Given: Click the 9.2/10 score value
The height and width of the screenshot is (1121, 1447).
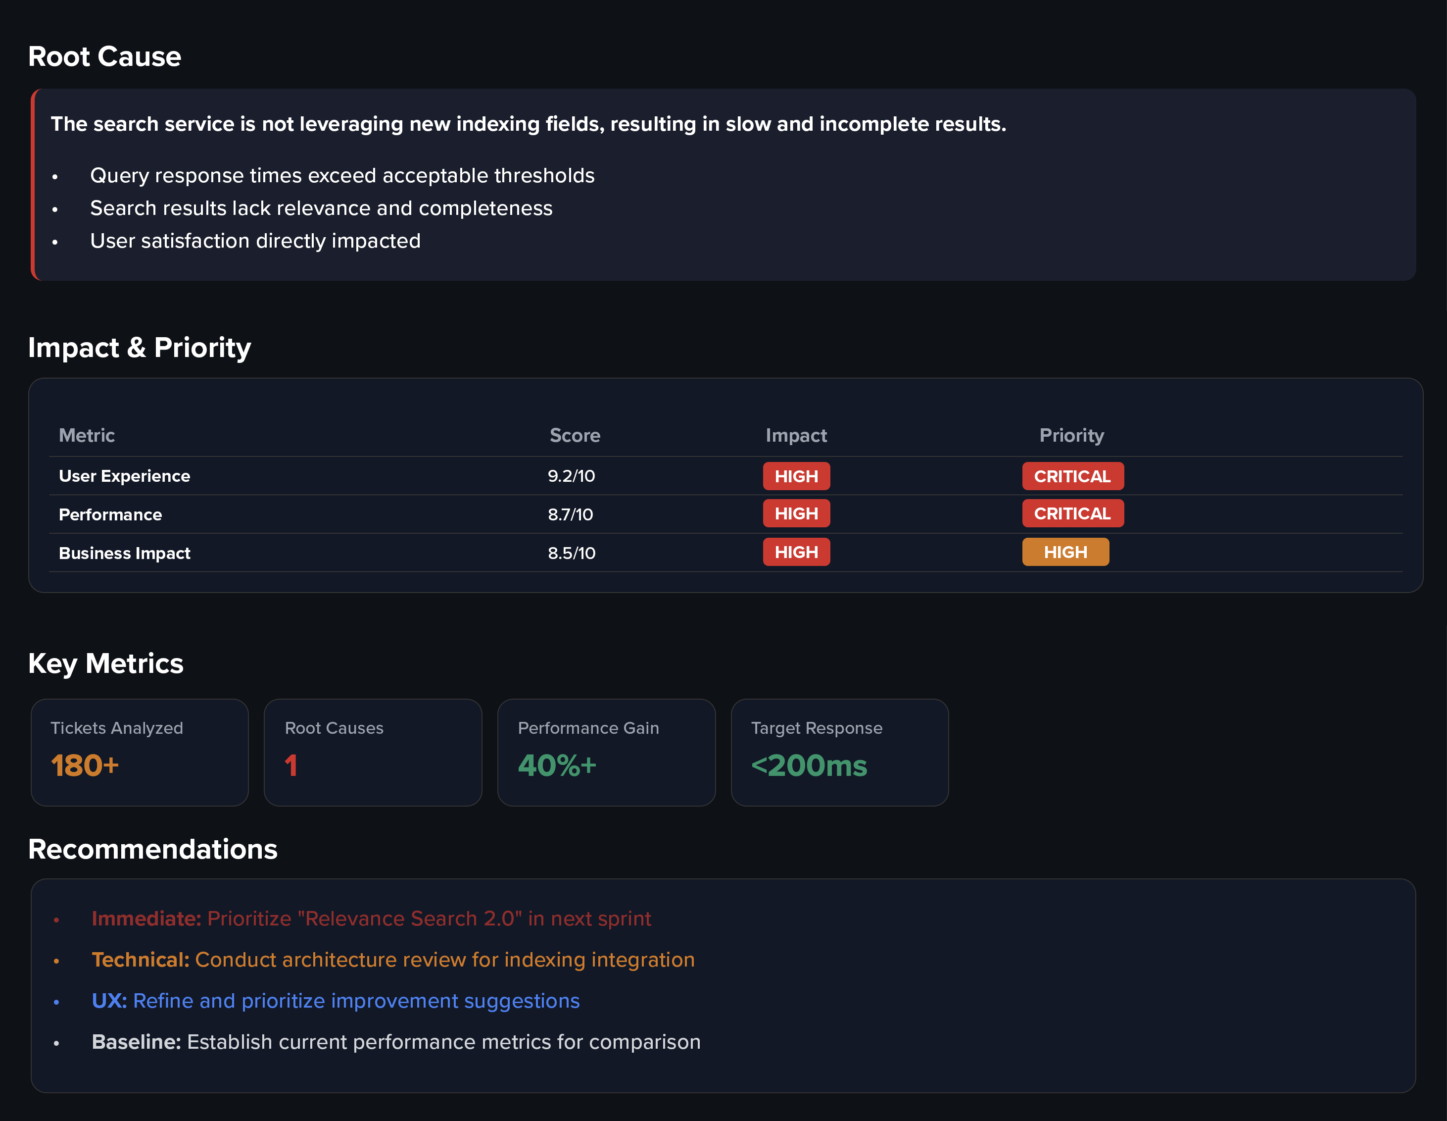Looking at the screenshot, I should pos(571,476).
